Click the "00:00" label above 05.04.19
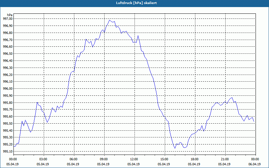This screenshot has height=168, width=269. tap(12, 159)
